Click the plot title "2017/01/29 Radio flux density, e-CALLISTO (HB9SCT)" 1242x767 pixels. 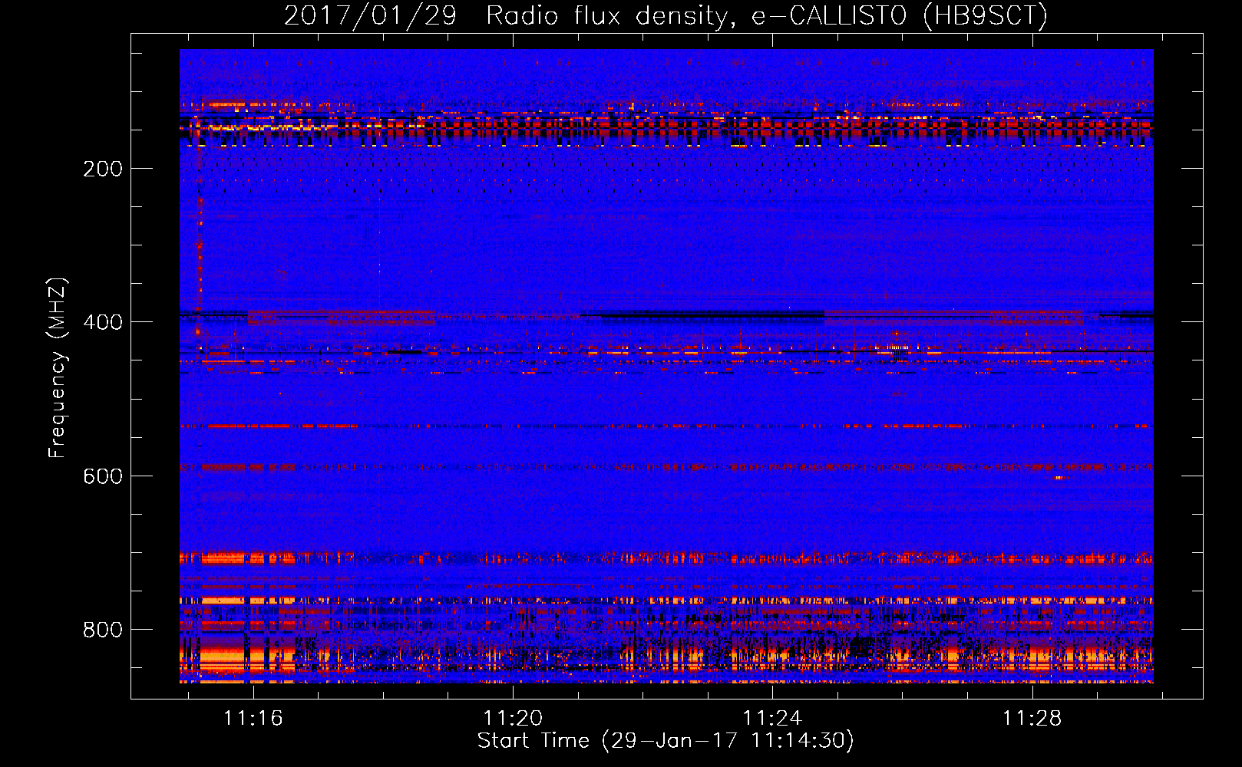pos(666,15)
